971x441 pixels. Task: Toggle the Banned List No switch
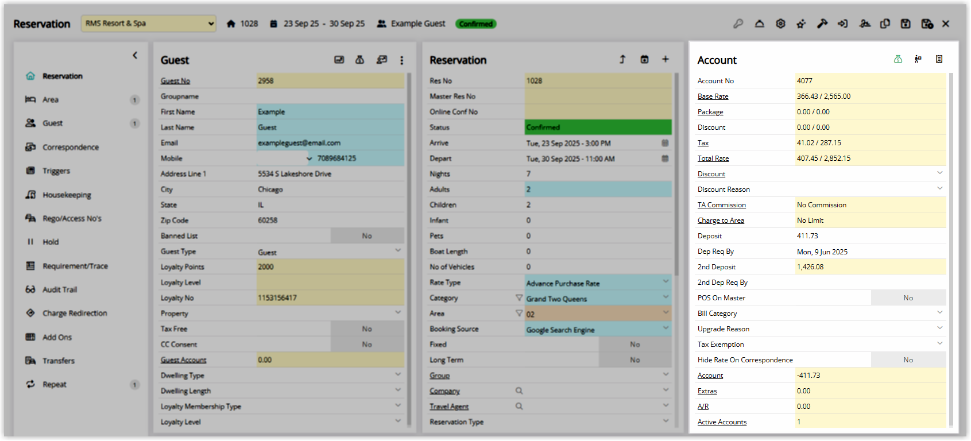(x=367, y=236)
